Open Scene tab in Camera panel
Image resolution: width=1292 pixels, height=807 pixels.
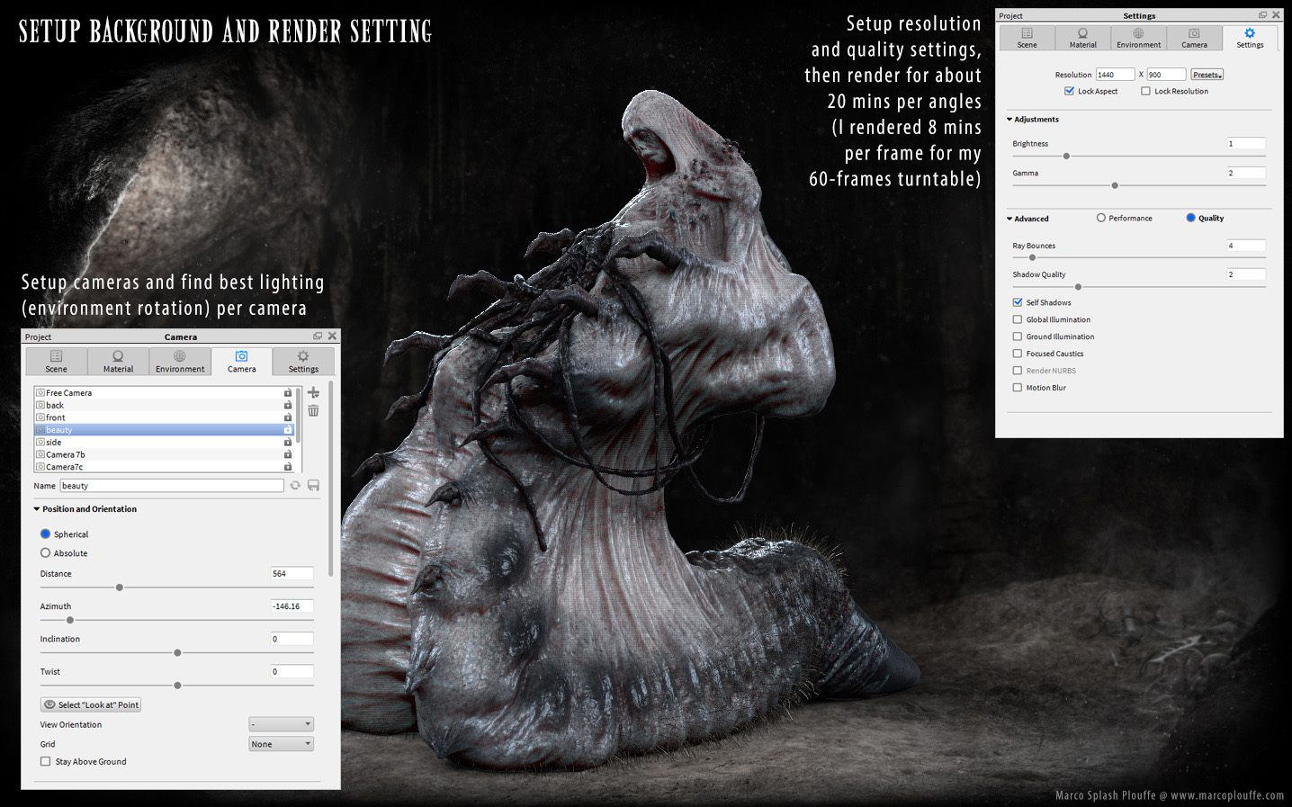tap(57, 361)
